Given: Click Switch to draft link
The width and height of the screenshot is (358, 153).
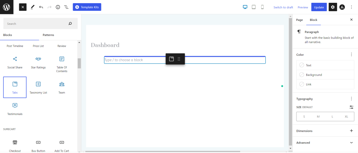Looking at the screenshot, I should click(283, 7).
